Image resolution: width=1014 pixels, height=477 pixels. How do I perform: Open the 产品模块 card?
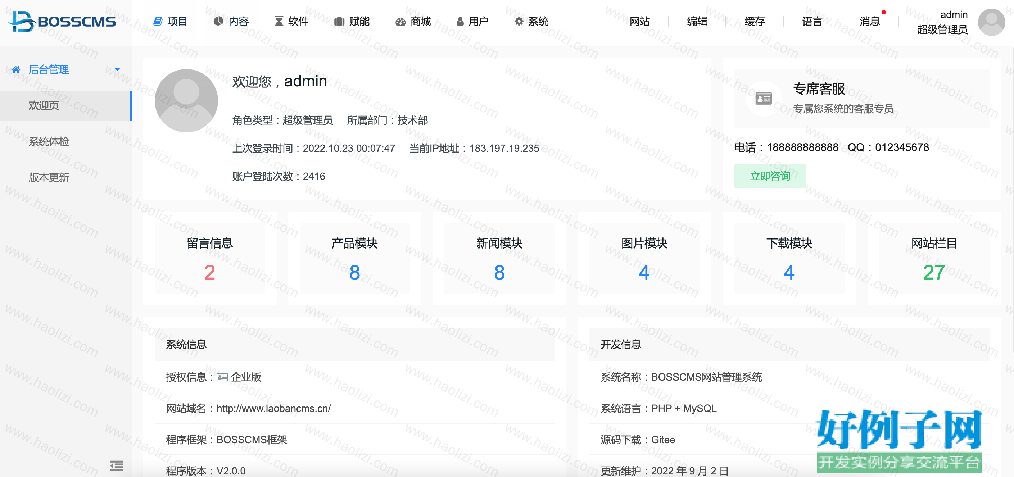click(x=355, y=258)
